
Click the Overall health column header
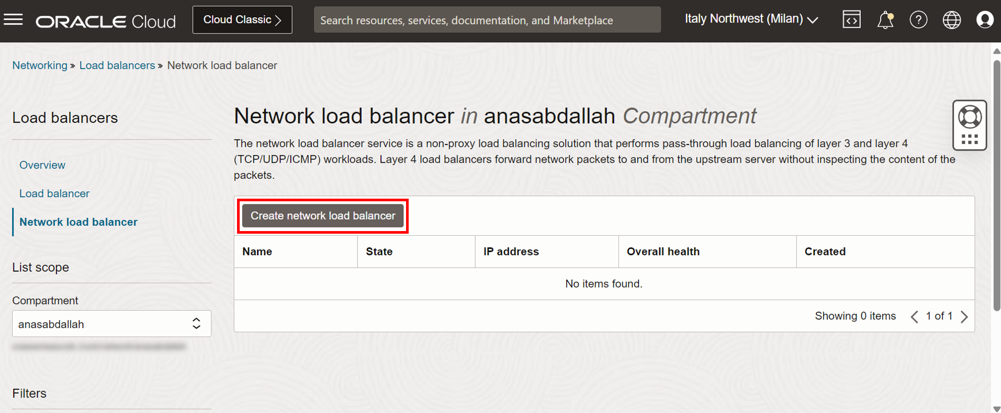[x=707, y=251]
